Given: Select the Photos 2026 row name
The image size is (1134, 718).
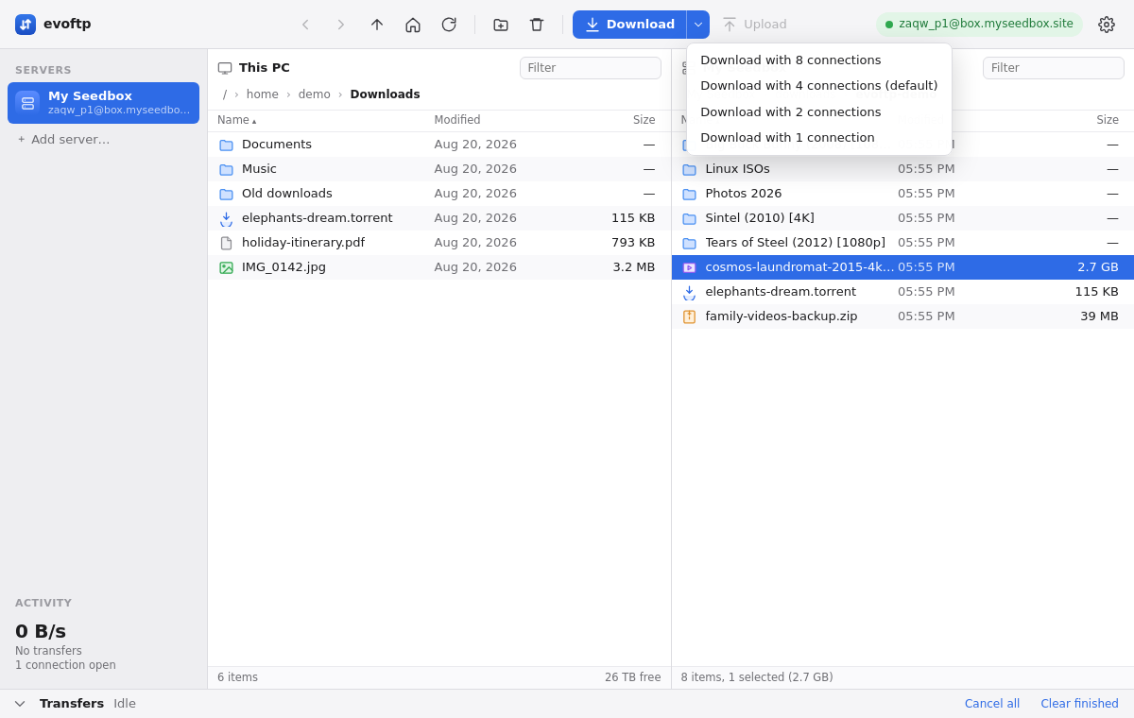Looking at the screenshot, I should pyautogui.click(x=744, y=194).
